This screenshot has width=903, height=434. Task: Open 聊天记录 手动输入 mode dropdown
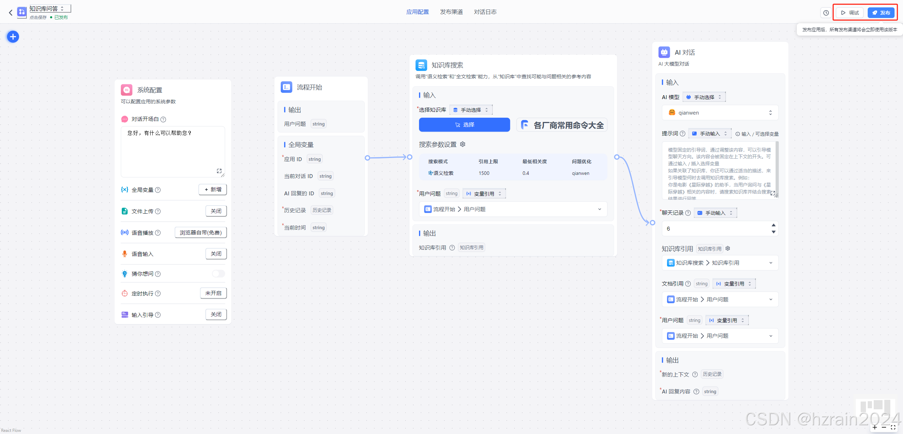(x=715, y=213)
